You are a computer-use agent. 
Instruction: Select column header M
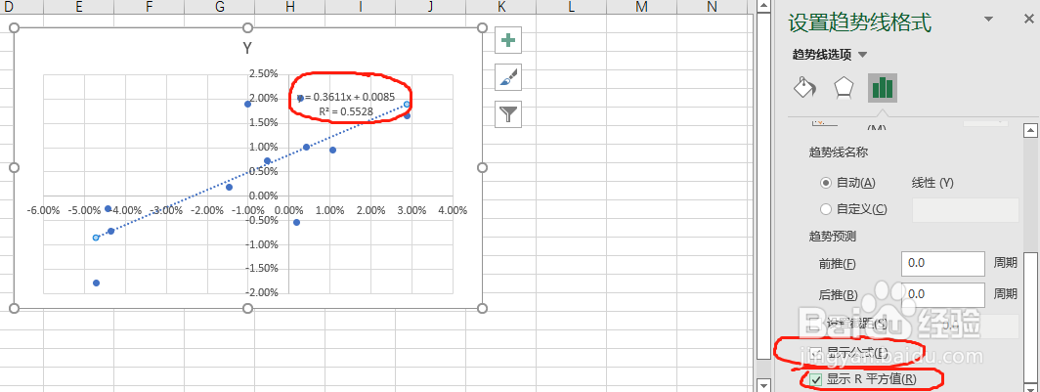click(641, 7)
